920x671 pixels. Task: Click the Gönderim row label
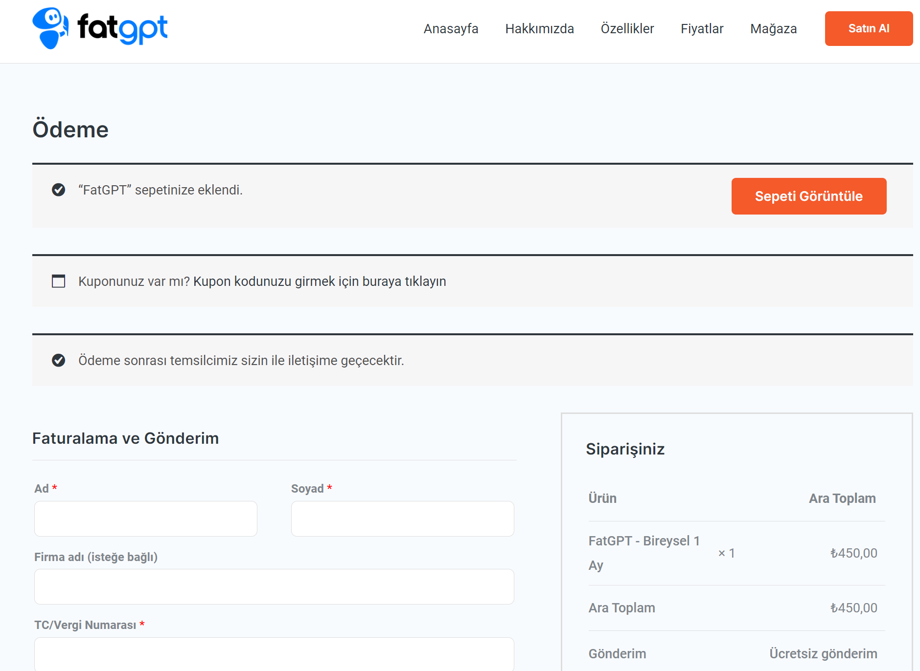[617, 654]
